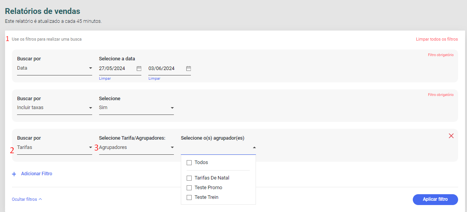
Task: Click the plus icon beside Adicionar Filtro
Action: tap(14, 174)
